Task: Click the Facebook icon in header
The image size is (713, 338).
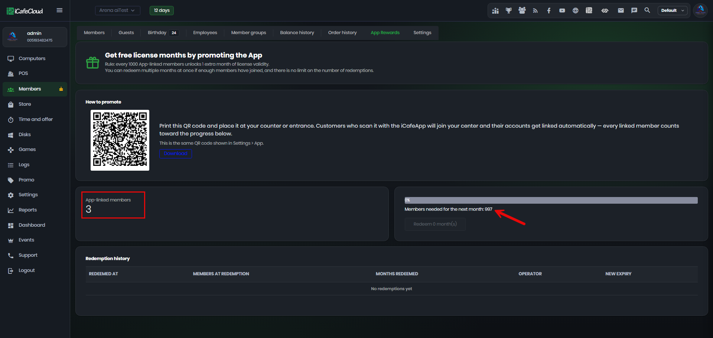Action: pyautogui.click(x=548, y=10)
